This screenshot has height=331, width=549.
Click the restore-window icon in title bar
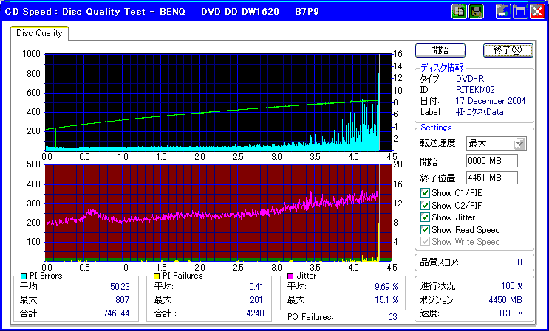[x=503, y=12]
